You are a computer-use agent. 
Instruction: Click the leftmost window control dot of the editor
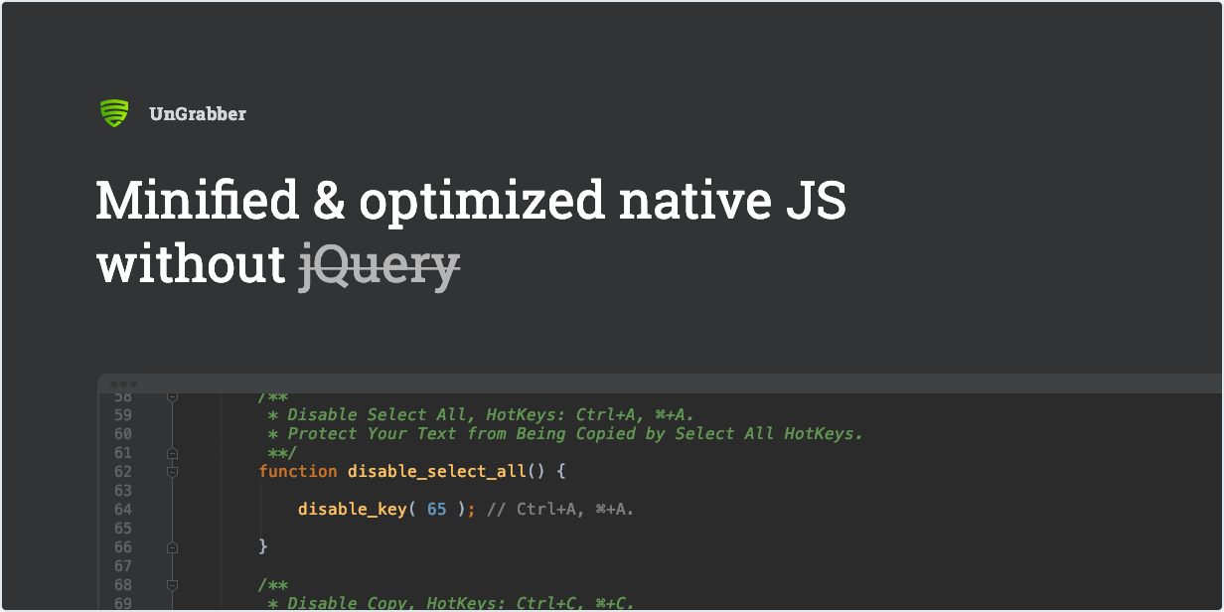point(114,383)
